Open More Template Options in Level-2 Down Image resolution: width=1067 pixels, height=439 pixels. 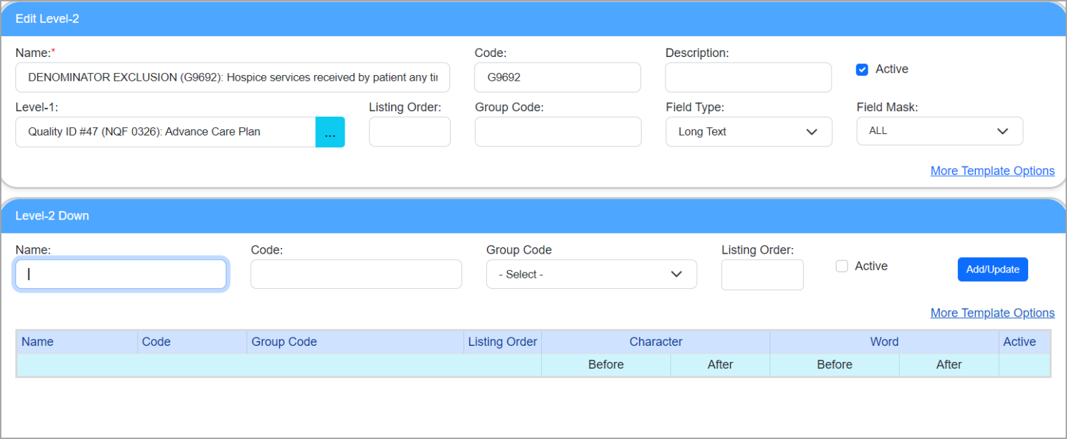coord(992,313)
